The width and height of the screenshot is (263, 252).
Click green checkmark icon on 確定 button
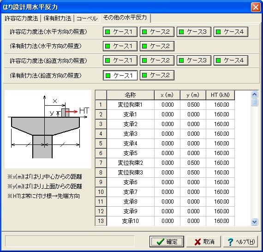(160, 242)
